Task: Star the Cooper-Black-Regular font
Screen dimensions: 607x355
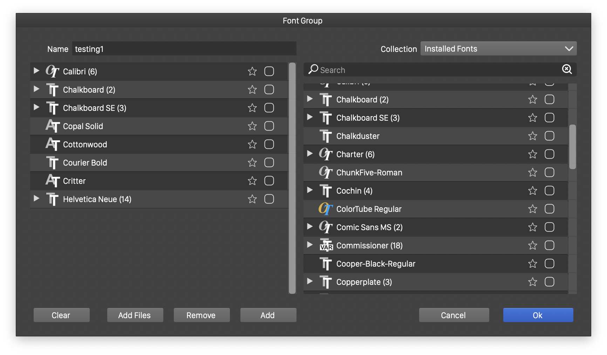Action: click(532, 263)
